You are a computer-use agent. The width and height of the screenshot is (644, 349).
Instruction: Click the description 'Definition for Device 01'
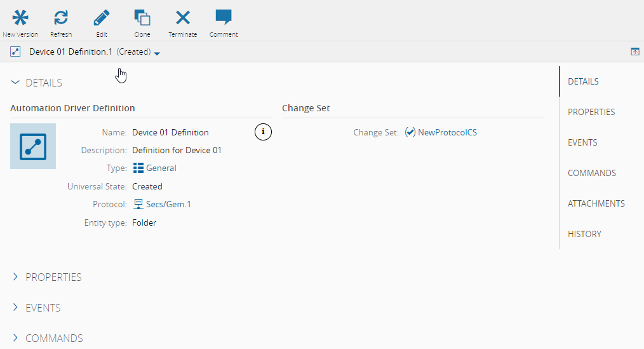point(177,150)
